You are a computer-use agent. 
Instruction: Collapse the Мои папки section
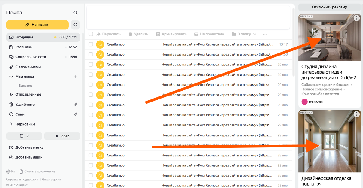(11, 77)
